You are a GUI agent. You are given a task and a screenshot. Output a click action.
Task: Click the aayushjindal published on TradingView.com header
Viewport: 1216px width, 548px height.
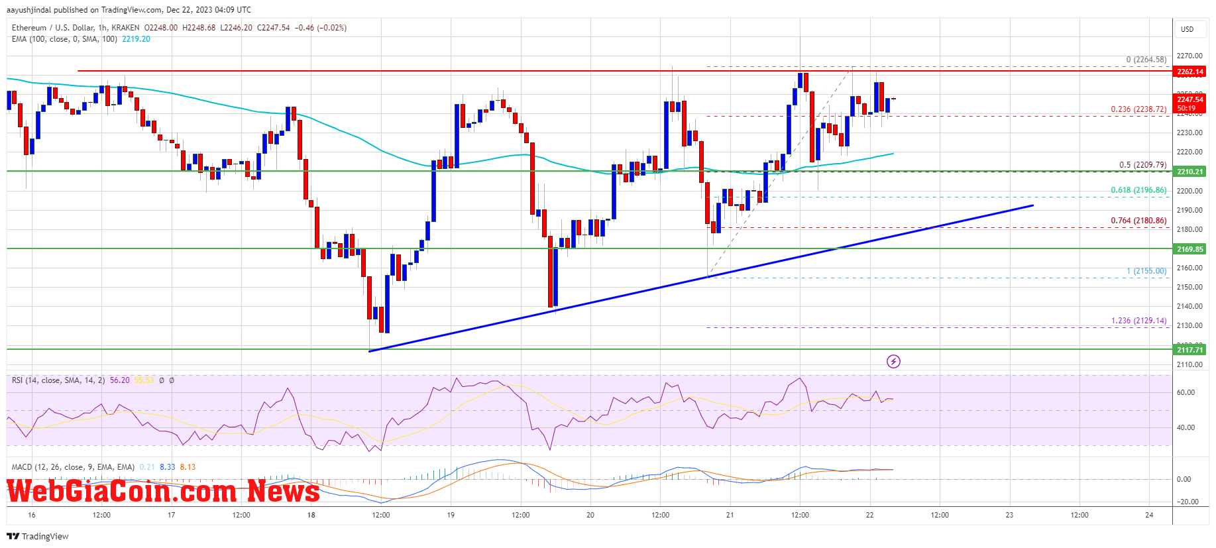[129, 10]
